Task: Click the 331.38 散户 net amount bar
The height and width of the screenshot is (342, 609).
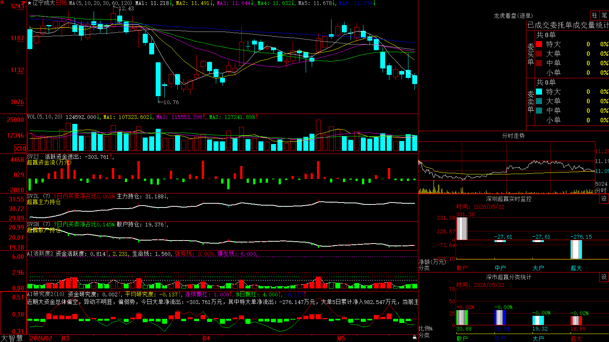Action: [462, 228]
